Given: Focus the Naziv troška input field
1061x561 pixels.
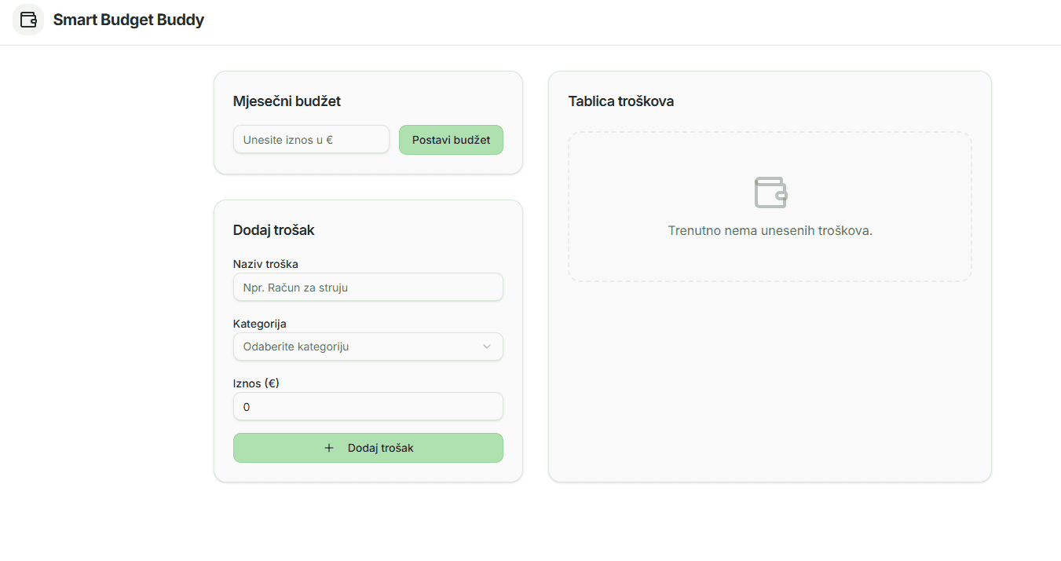Looking at the screenshot, I should tap(368, 288).
